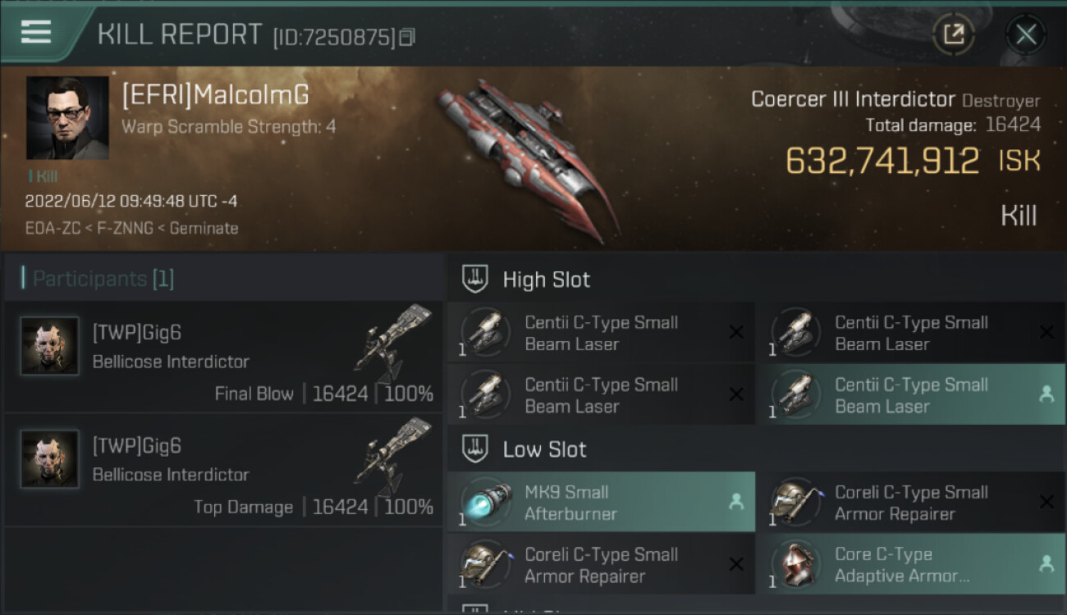Screen dimensions: 1067x615
Task: Open Gig6's Top Damage entry
Action: [x=223, y=469]
